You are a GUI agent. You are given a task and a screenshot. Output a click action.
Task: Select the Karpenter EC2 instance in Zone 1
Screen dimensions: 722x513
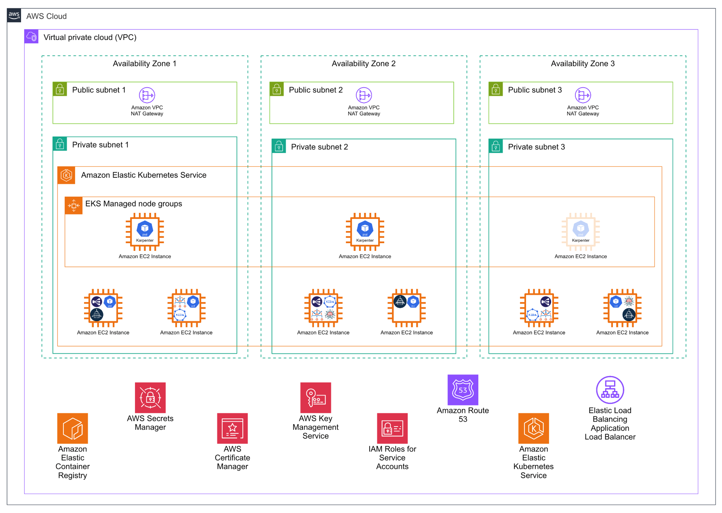tap(145, 232)
